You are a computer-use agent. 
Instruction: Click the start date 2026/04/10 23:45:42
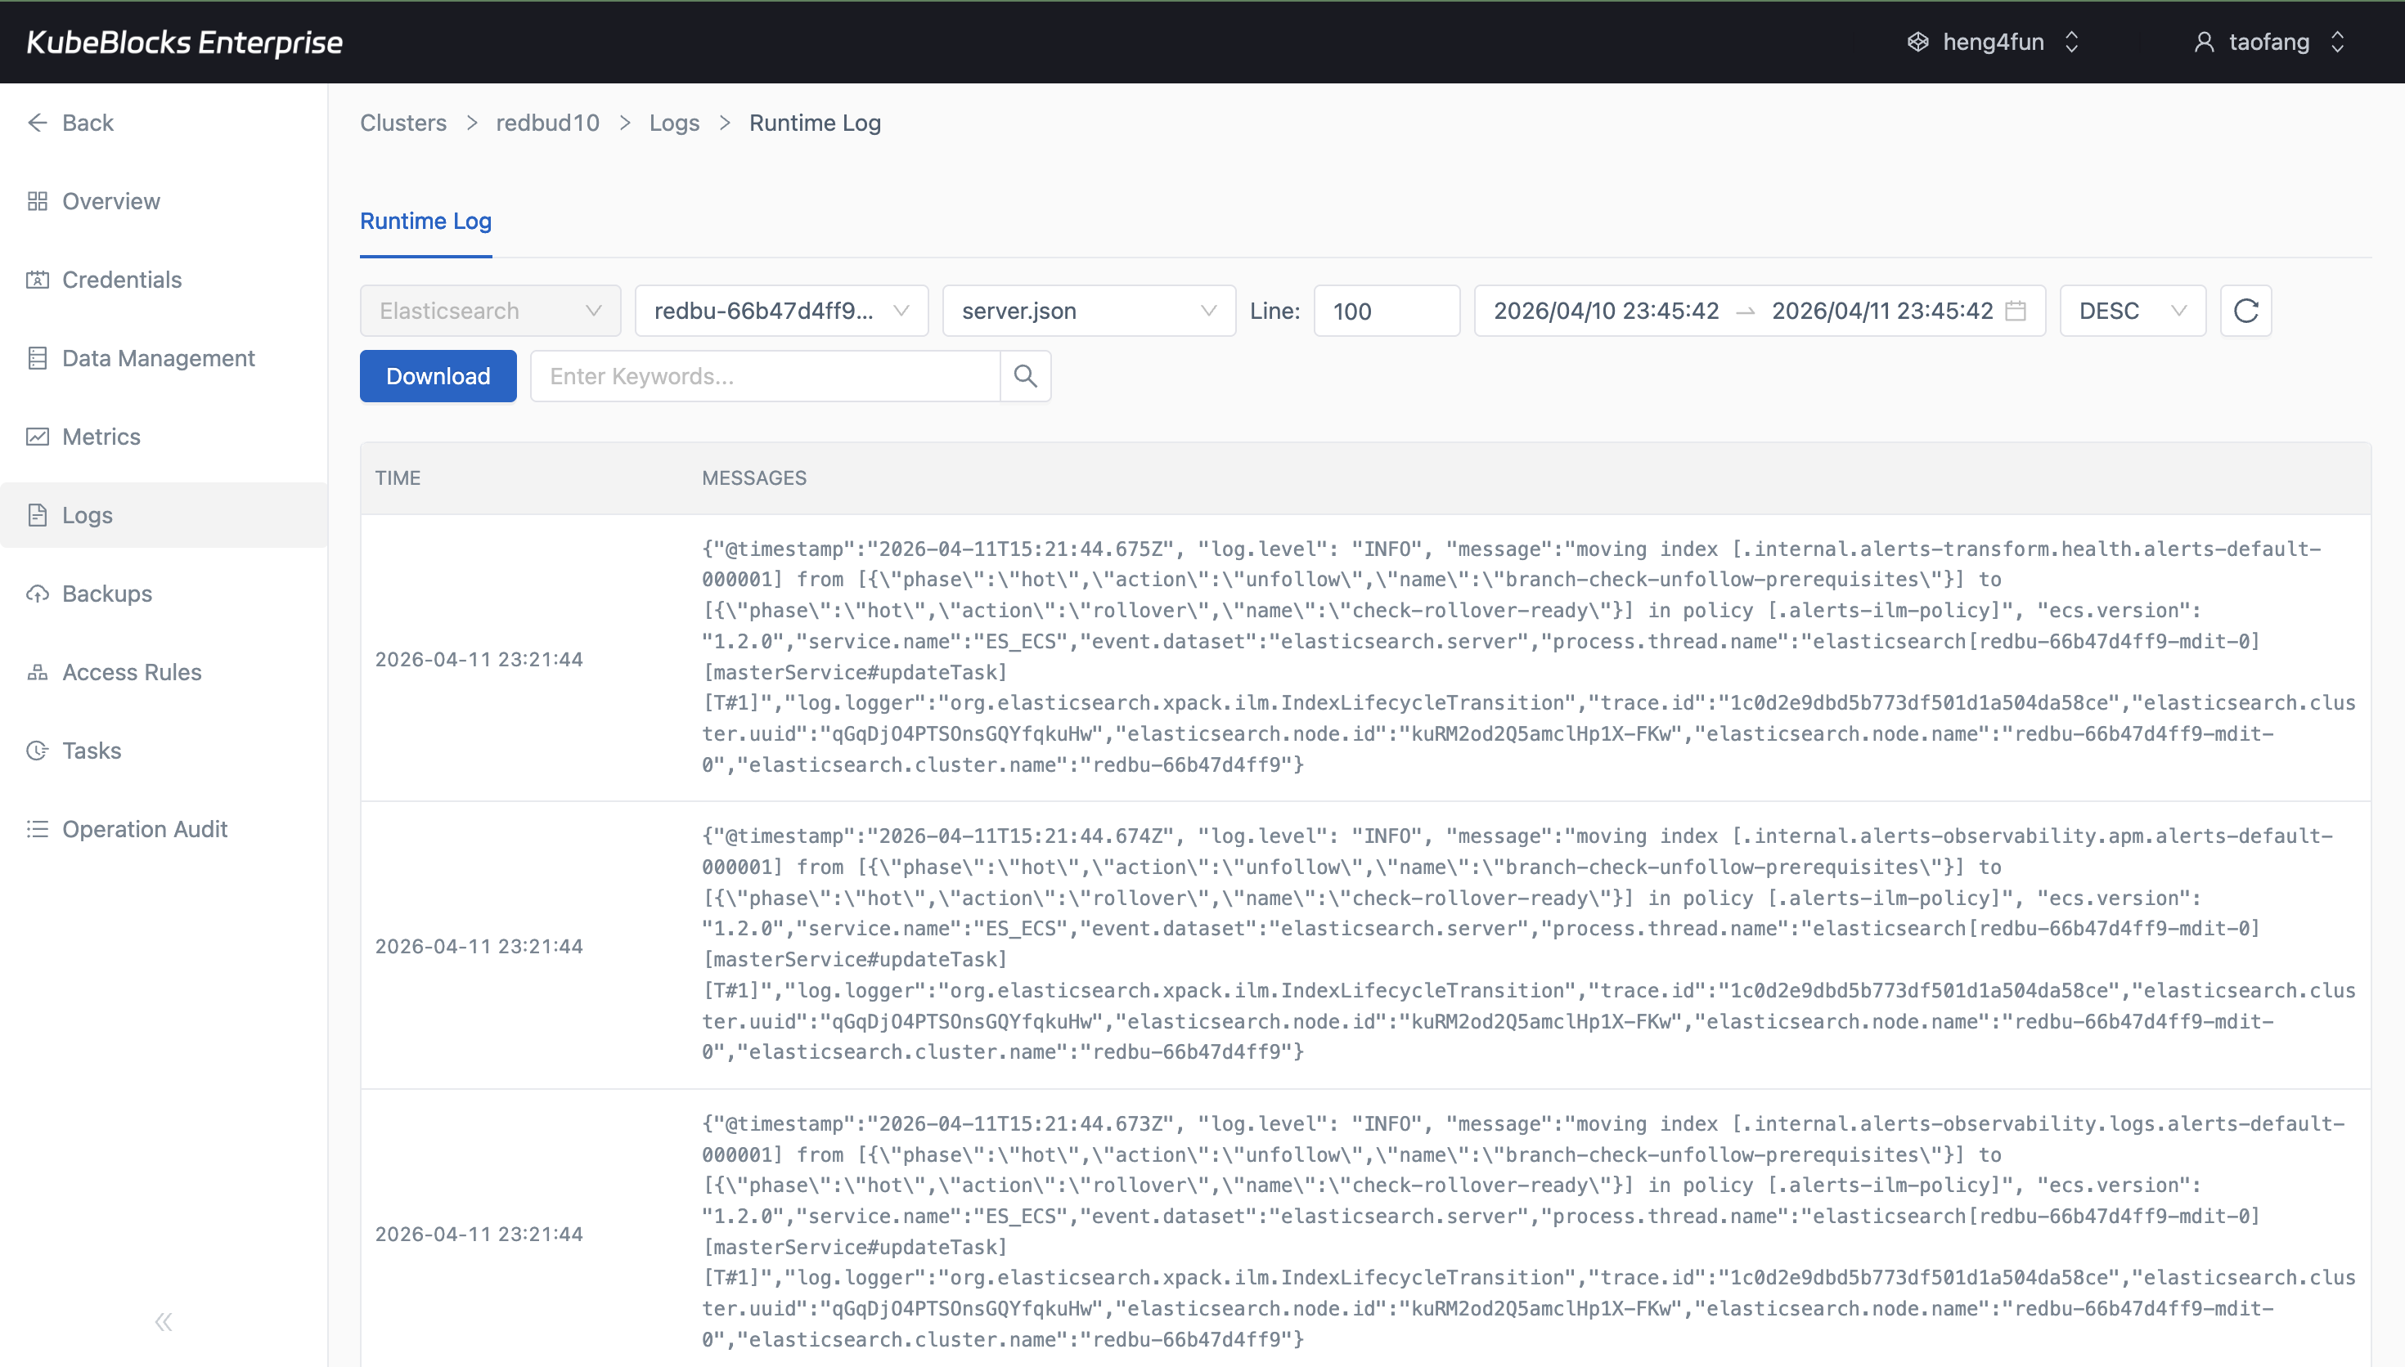point(1606,311)
